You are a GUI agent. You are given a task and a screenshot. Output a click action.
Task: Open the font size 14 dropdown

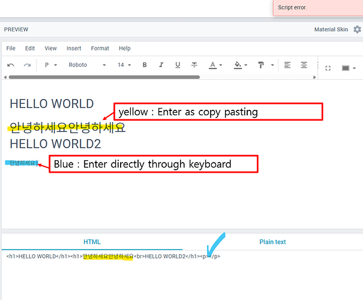point(124,65)
